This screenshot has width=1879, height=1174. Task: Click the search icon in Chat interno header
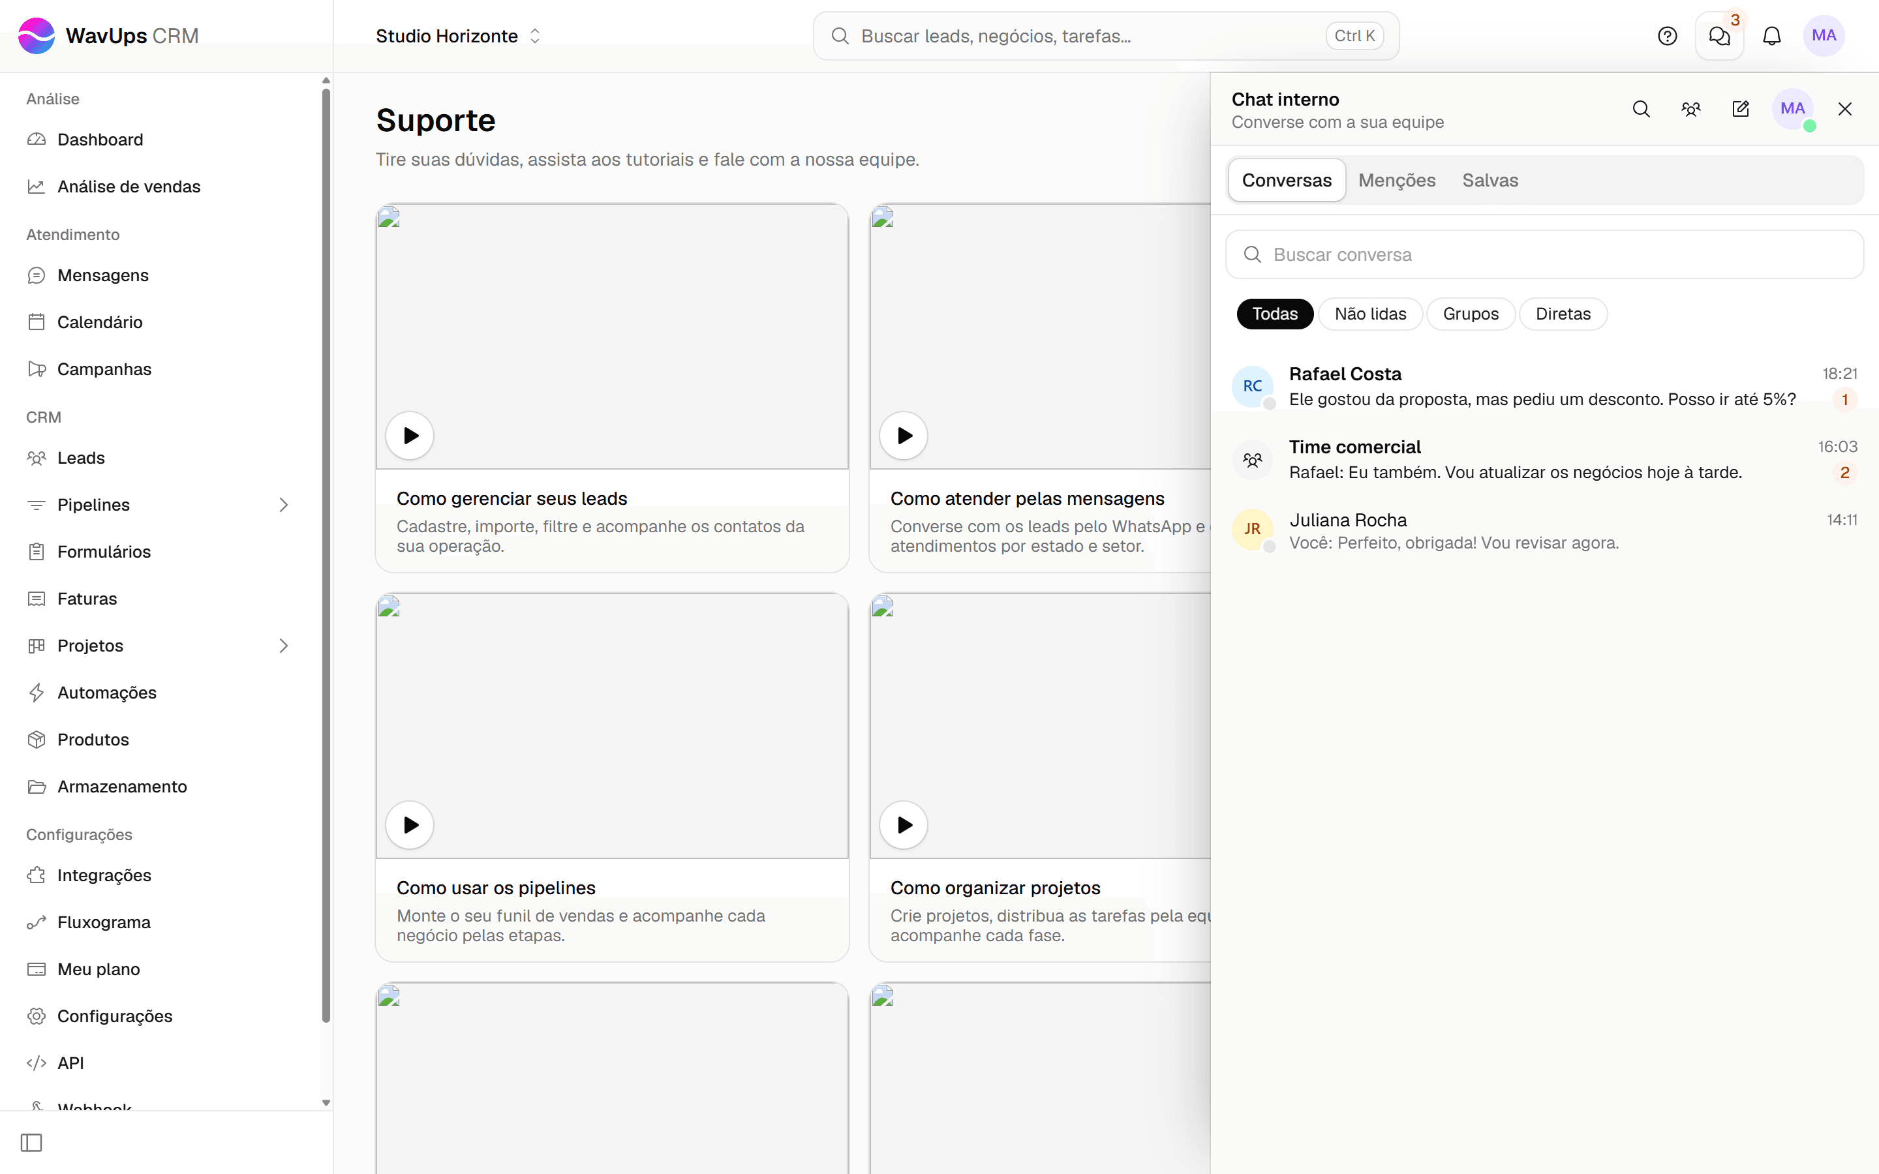pyautogui.click(x=1642, y=109)
